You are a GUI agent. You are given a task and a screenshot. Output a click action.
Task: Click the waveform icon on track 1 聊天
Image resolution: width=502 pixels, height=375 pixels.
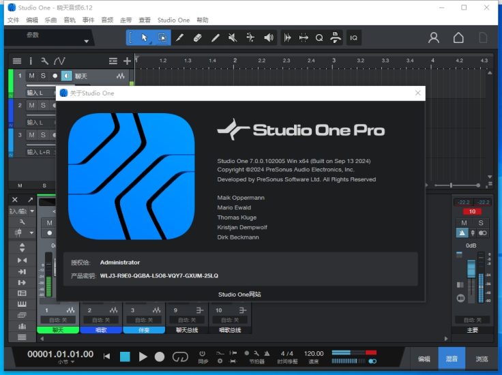121,76
